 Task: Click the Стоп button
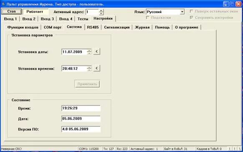[11, 12]
